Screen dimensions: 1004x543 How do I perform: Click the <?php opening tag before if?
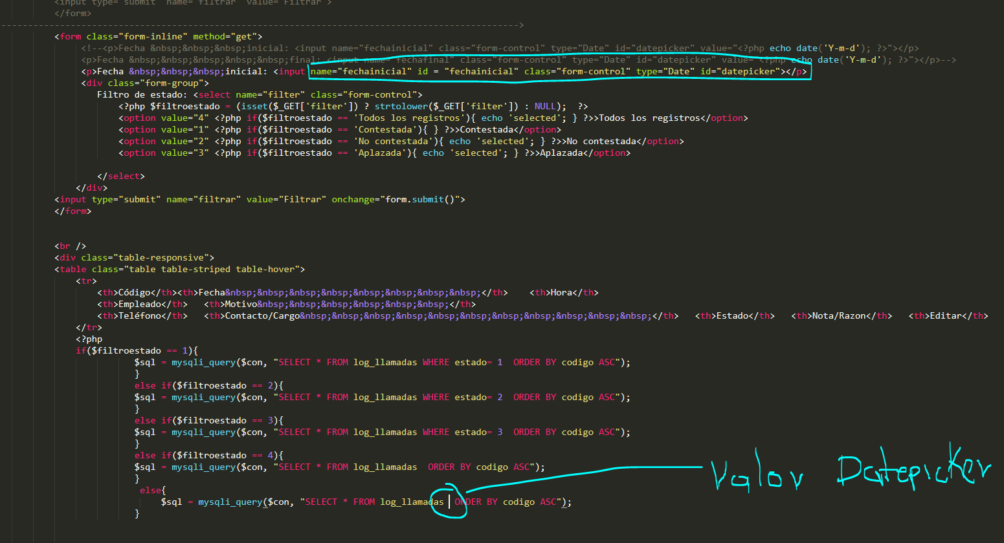tap(89, 339)
